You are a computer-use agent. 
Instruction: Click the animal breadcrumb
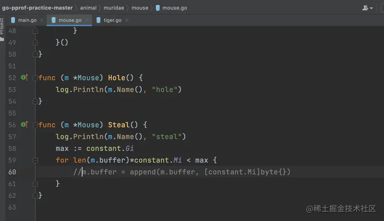point(88,8)
